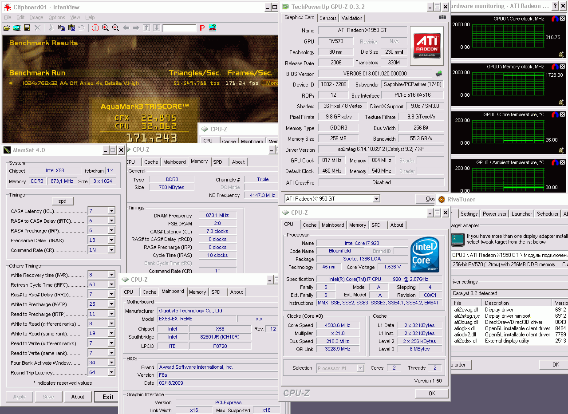Click the lock icon on Core temperature graph

pyautogui.click(x=561, y=150)
